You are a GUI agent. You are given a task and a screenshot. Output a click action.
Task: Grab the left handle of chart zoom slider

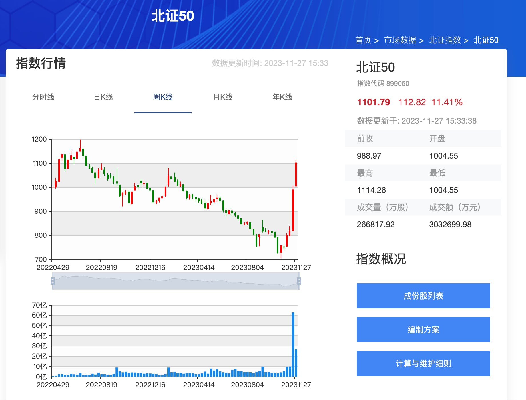[53, 281]
